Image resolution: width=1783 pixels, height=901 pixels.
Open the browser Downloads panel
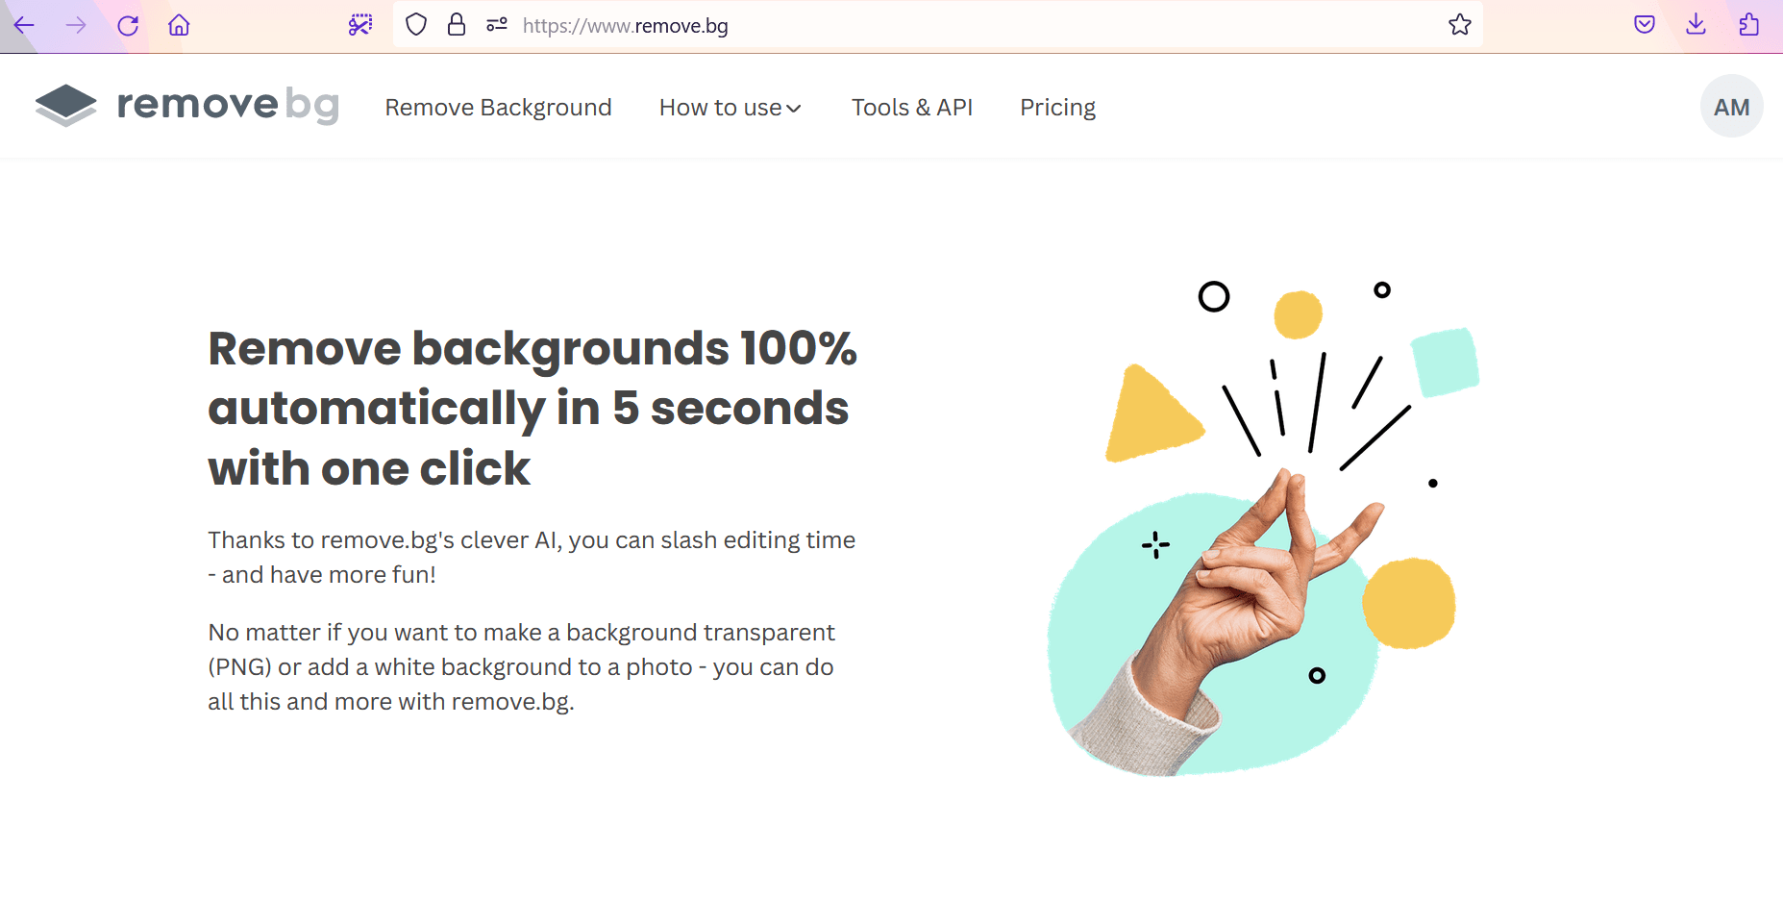(1696, 25)
